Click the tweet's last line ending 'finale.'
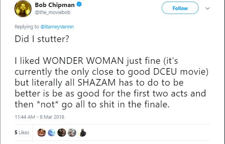This screenshot has width=225, height=144. tap(92, 104)
